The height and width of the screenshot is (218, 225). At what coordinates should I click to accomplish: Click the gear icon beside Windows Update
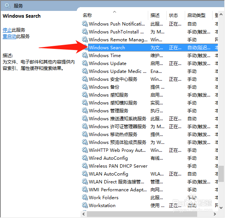(x=85, y=63)
